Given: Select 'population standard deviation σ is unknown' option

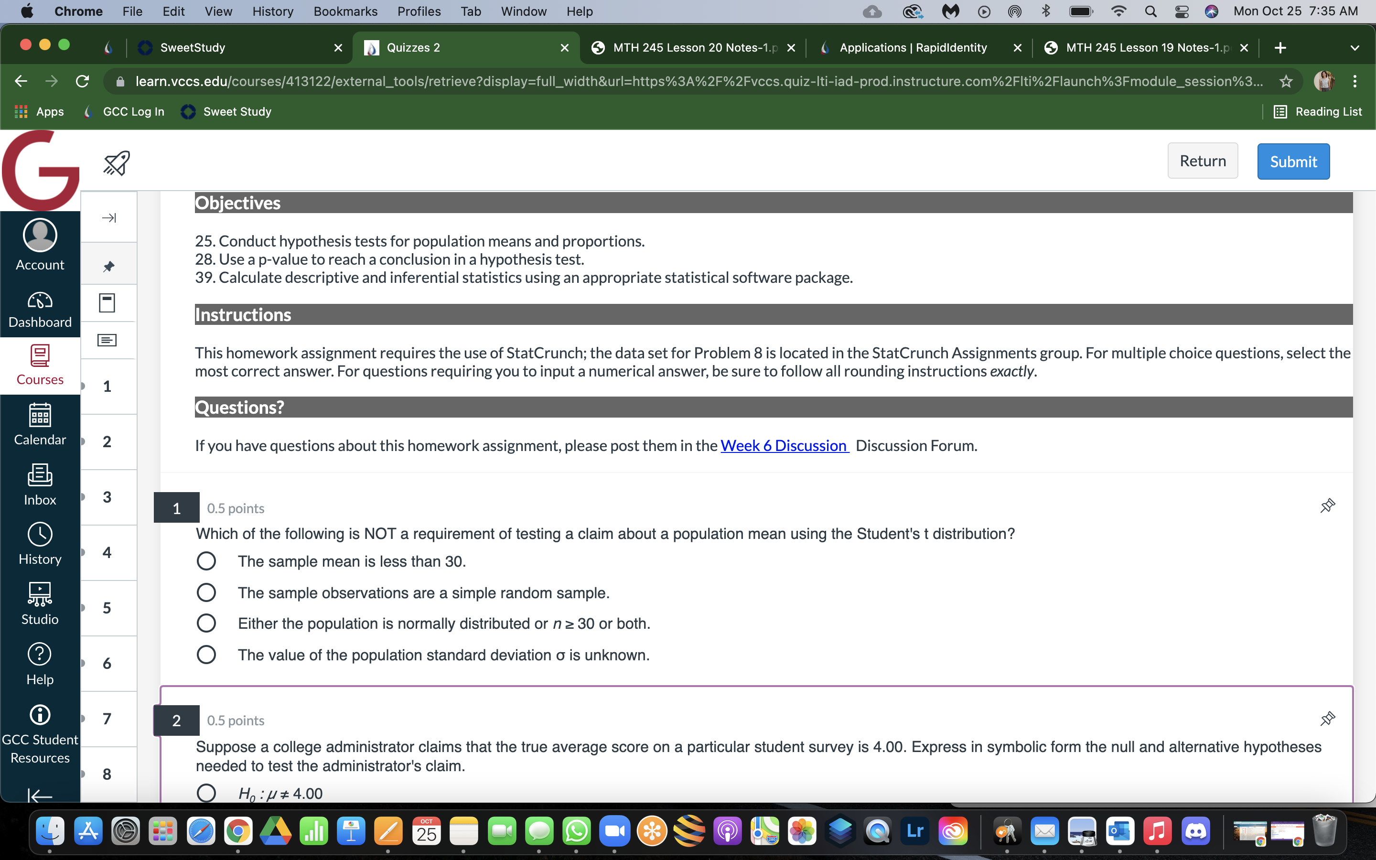Looking at the screenshot, I should (x=206, y=655).
